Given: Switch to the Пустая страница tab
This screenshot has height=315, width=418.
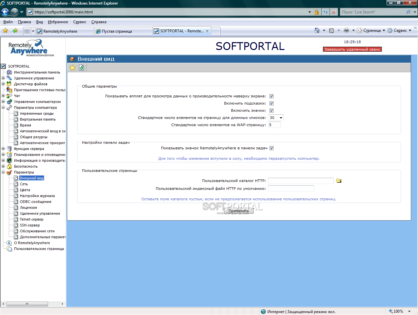Looking at the screenshot, I should click(123, 31).
